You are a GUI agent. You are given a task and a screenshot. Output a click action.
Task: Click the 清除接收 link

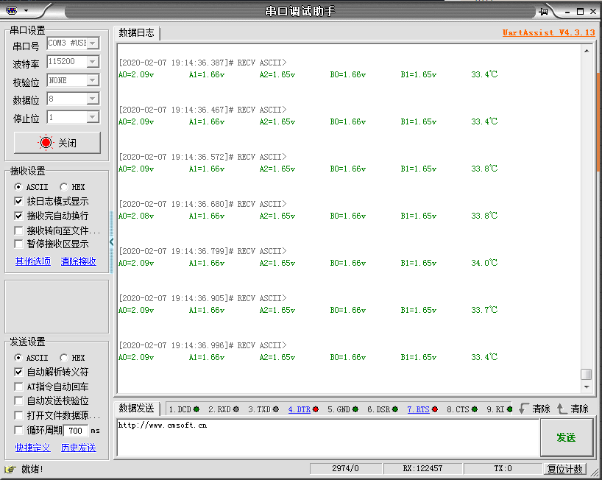(x=78, y=261)
